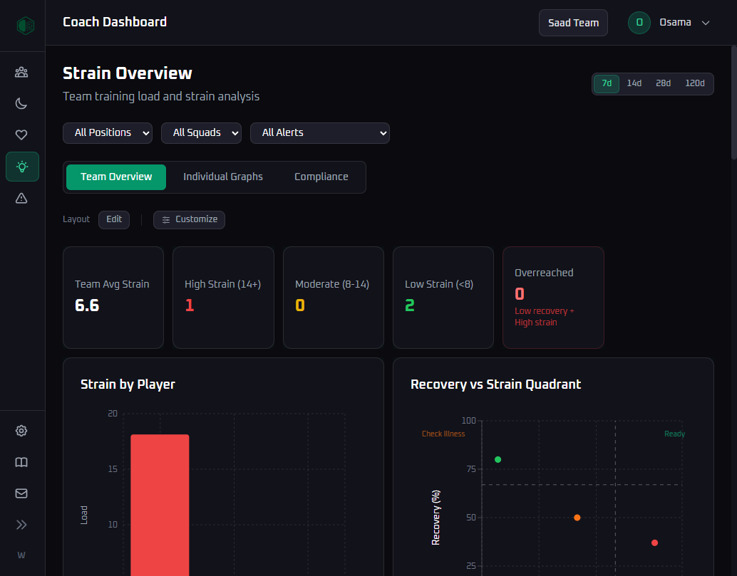Open the All Squads dropdown
Image resolution: width=737 pixels, height=576 pixels.
coord(201,133)
